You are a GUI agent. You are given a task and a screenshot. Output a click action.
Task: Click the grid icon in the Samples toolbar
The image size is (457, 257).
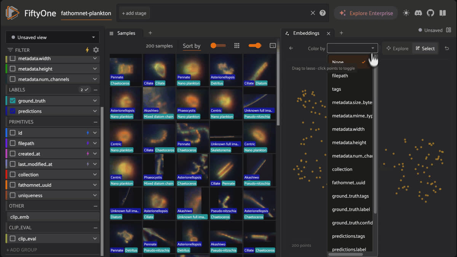pyautogui.click(x=237, y=46)
